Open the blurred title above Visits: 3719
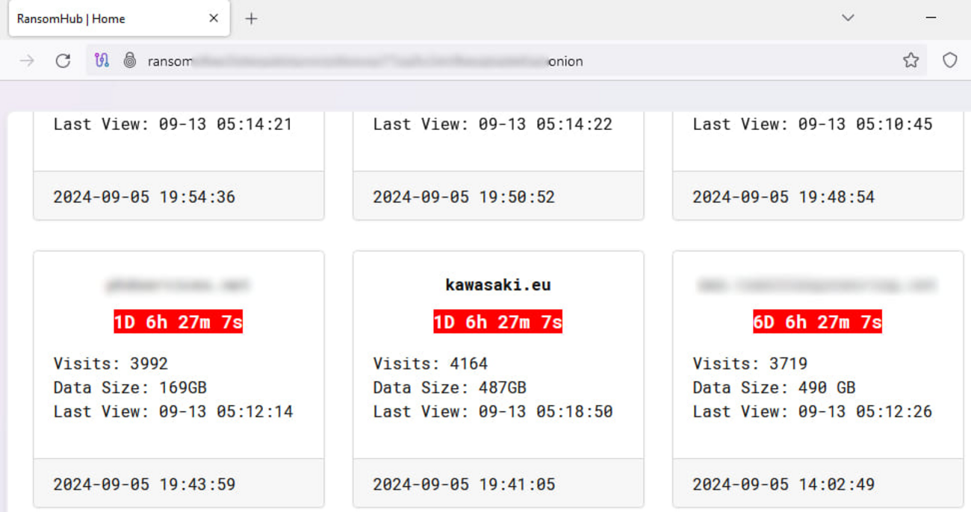 point(817,284)
